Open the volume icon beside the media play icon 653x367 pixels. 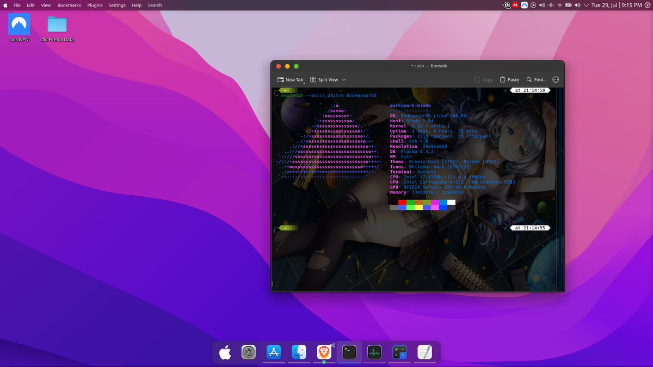(x=541, y=5)
